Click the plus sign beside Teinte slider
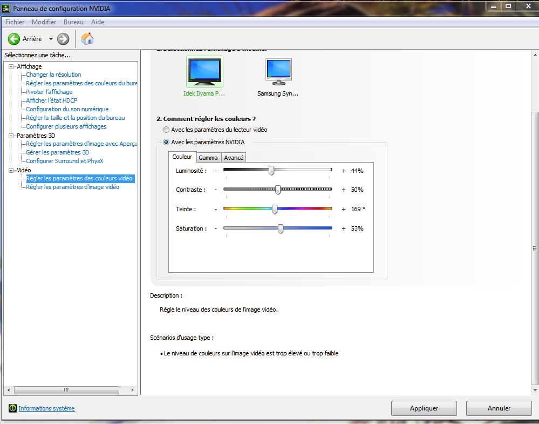This screenshot has height=424, width=539. tap(343, 209)
